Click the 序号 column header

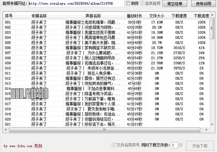pyautogui.click(x=9, y=16)
